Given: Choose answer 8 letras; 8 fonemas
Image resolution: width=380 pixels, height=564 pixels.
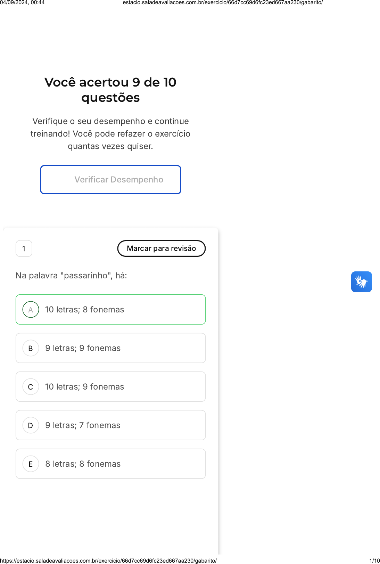Looking at the screenshot, I should click(111, 464).
